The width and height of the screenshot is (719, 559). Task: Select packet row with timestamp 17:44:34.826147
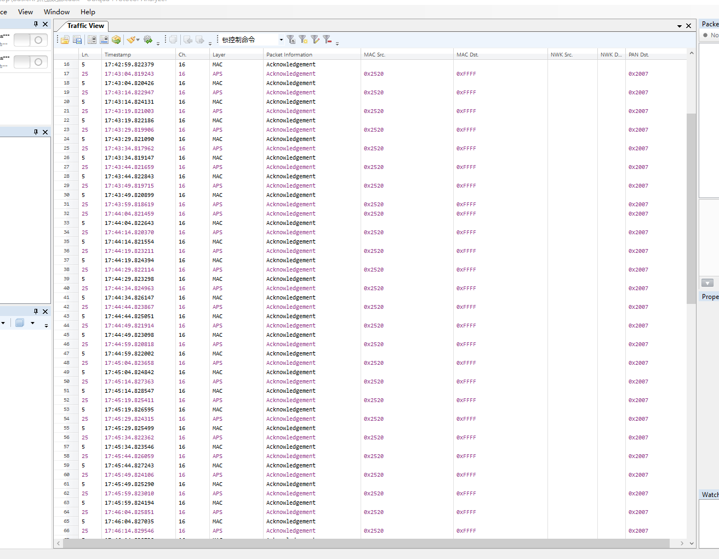tap(370, 297)
